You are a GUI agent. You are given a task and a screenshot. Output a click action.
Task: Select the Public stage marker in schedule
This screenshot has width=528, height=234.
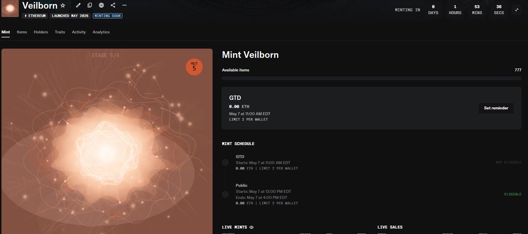point(225,194)
